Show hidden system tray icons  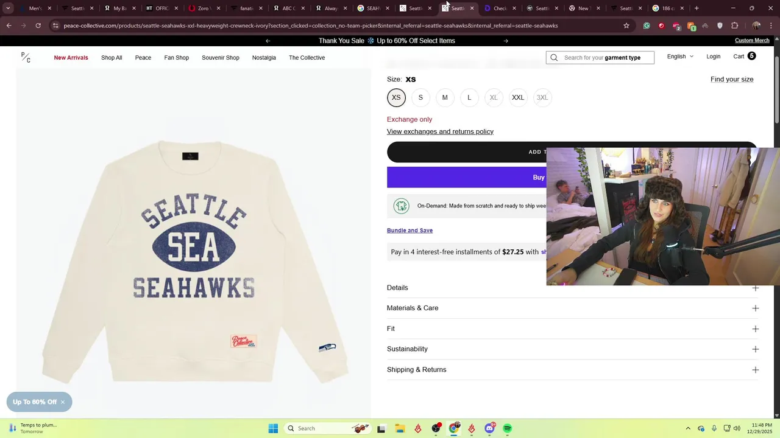(x=688, y=428)
